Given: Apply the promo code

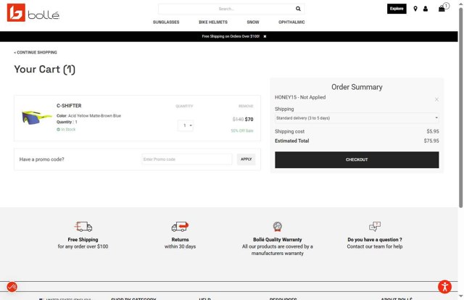Looking at the screenshot, I should 246,159.
